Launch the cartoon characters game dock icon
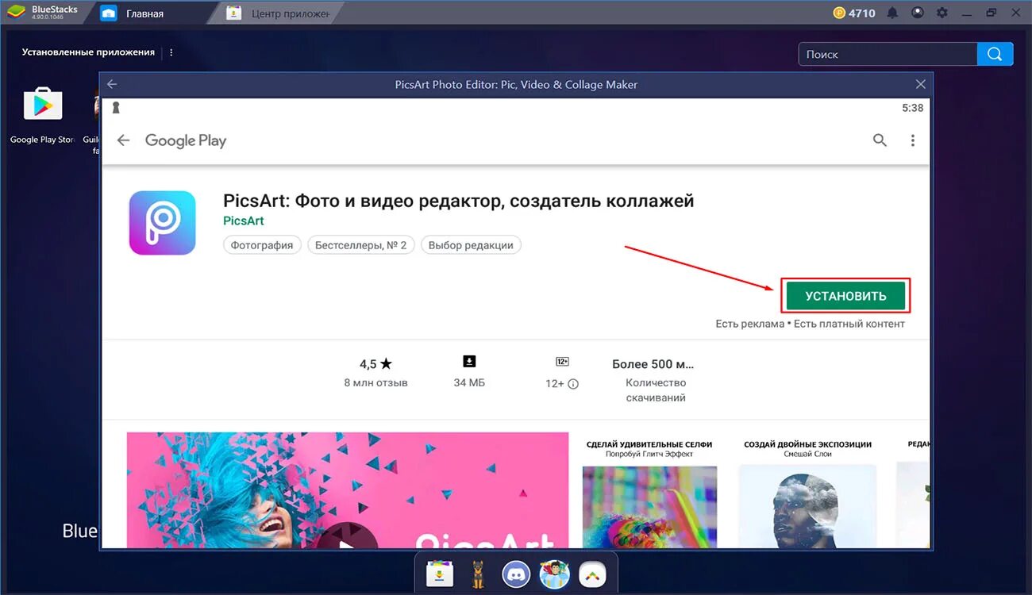 tap(554, 574)
